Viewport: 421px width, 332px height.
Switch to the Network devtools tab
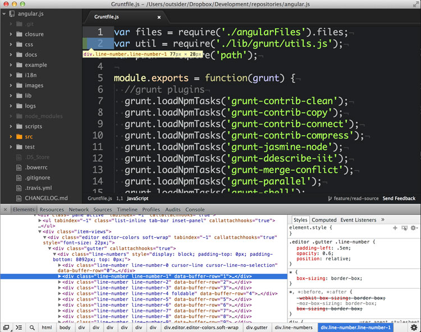click(x=79, y=209)
